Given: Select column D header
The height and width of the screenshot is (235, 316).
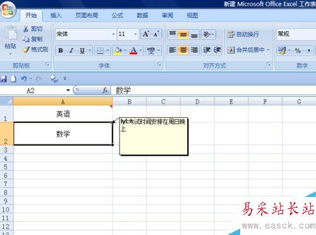Looking at the screenshot, I should click(197, 102).
